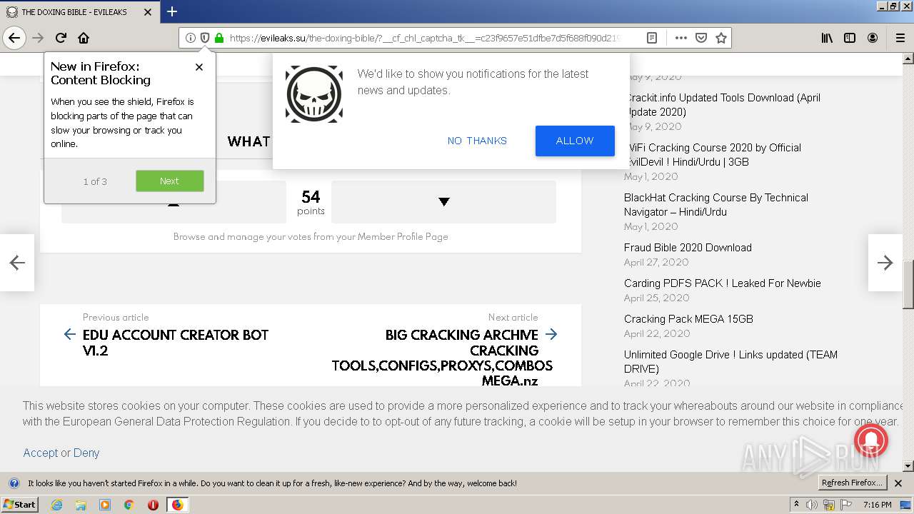This screenshot has height=514, width=914.
Task: Save page to Pocket
Action: tap(701, 38)
